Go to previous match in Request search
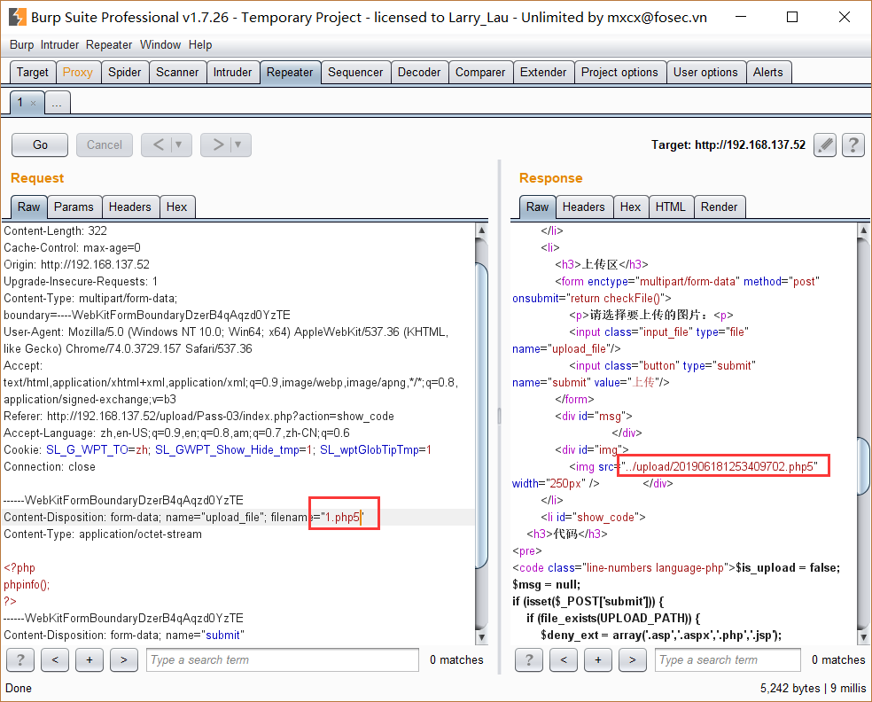 point(55,659)
